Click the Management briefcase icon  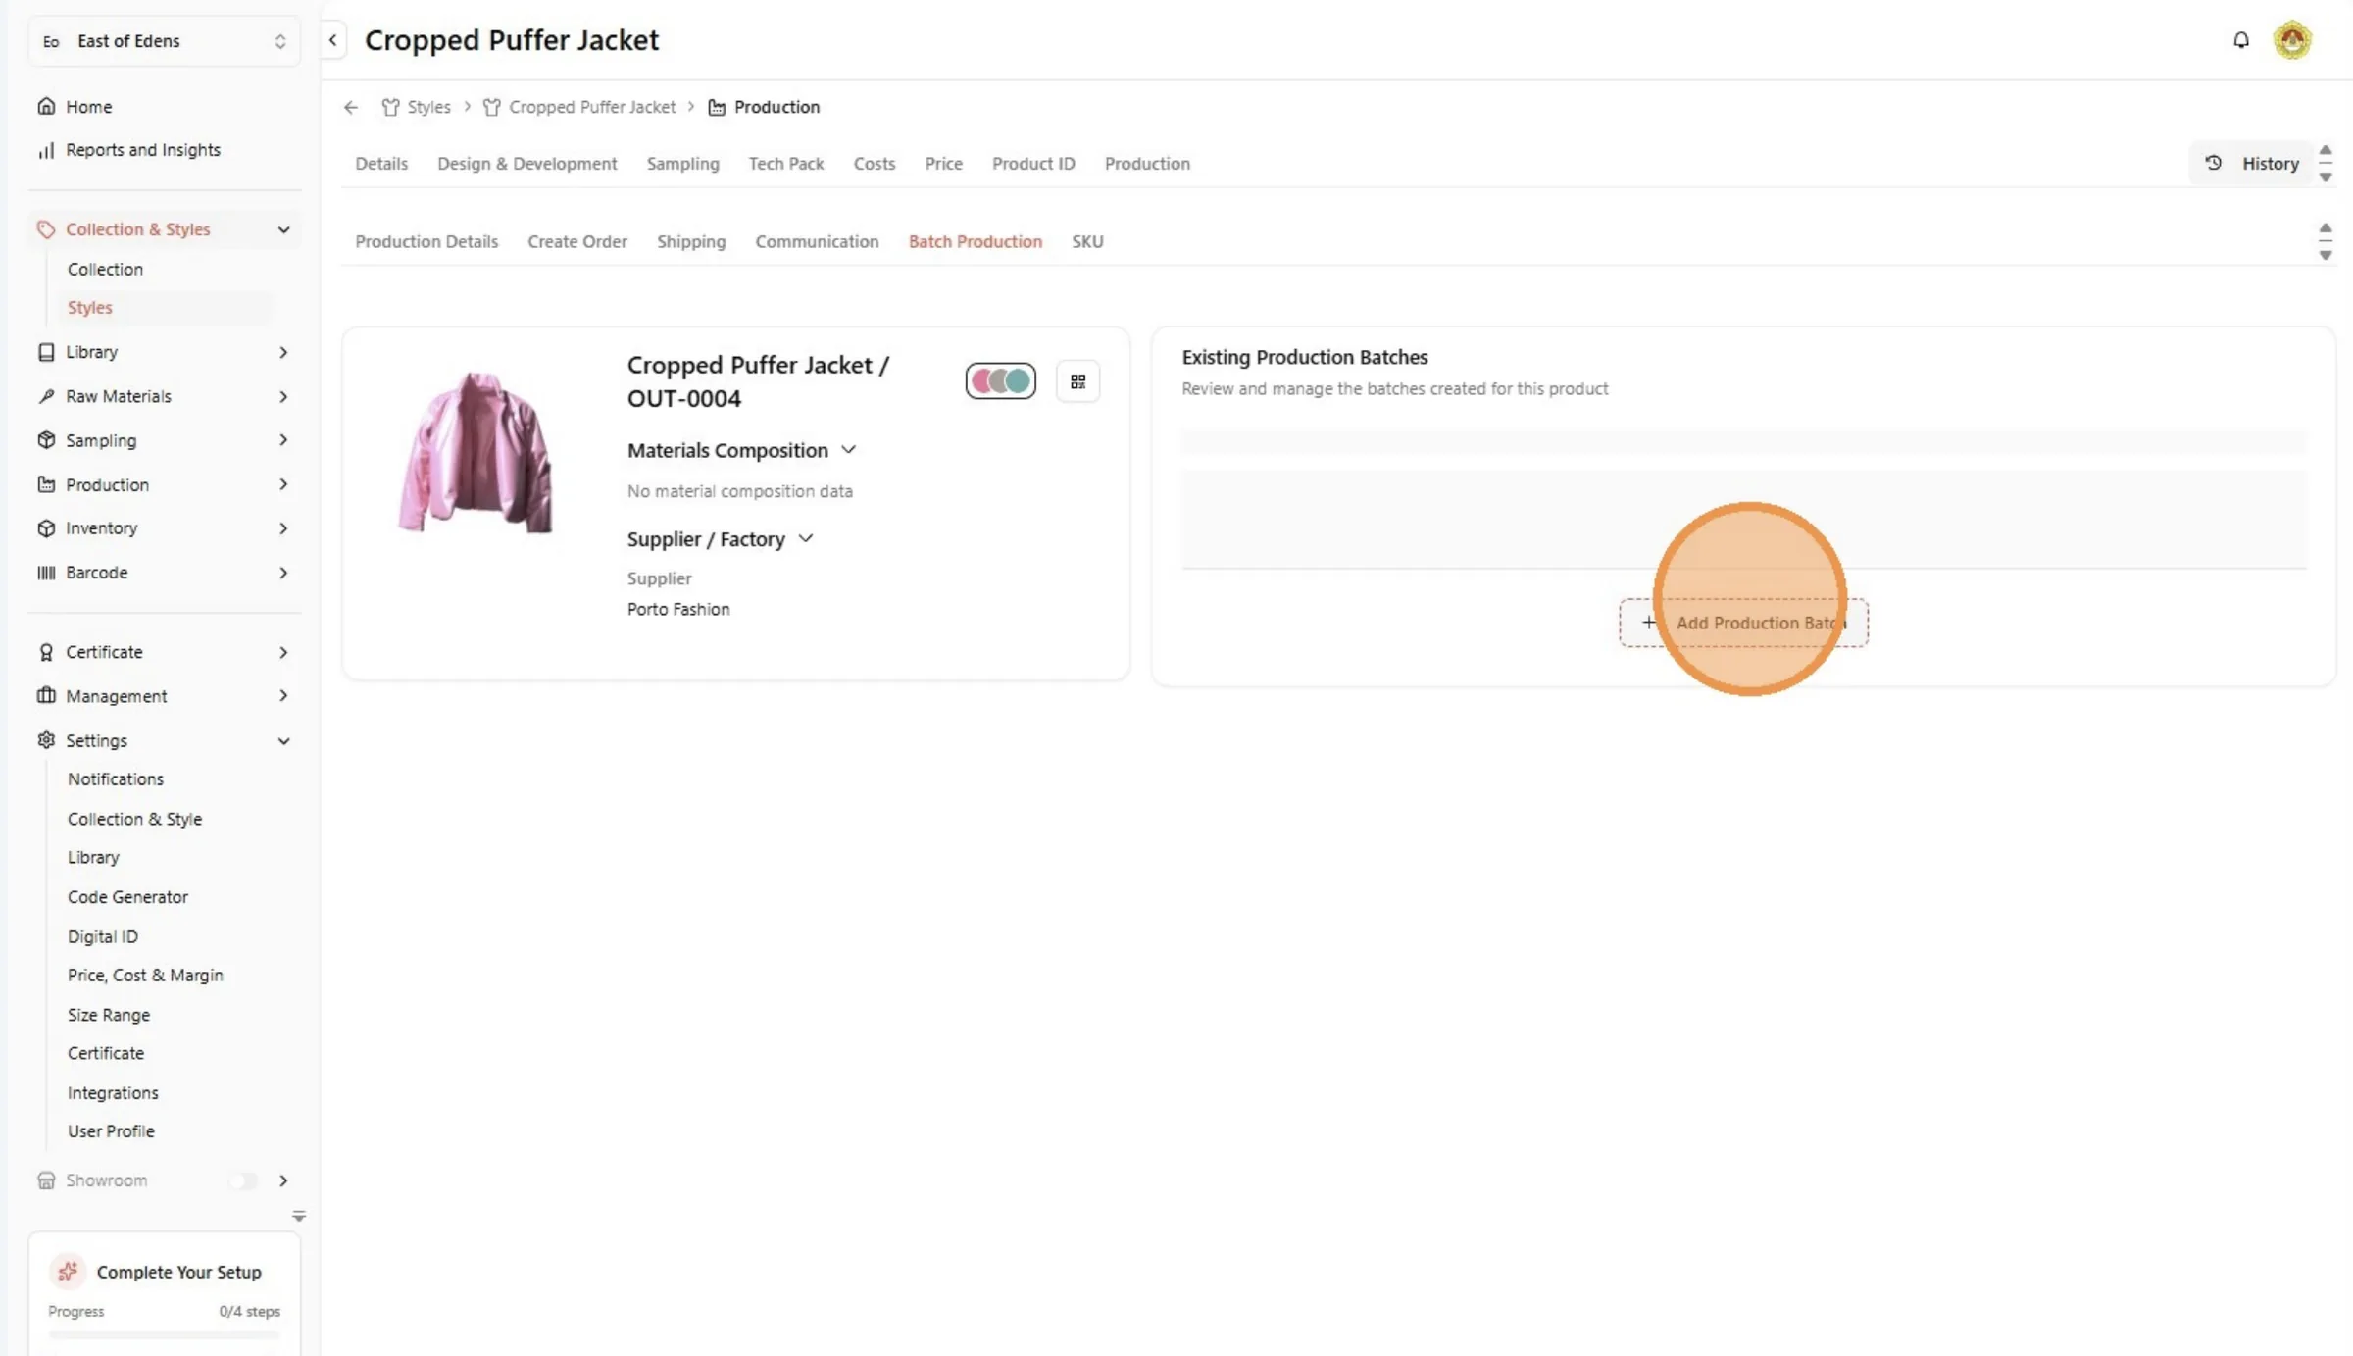(46, 696)
